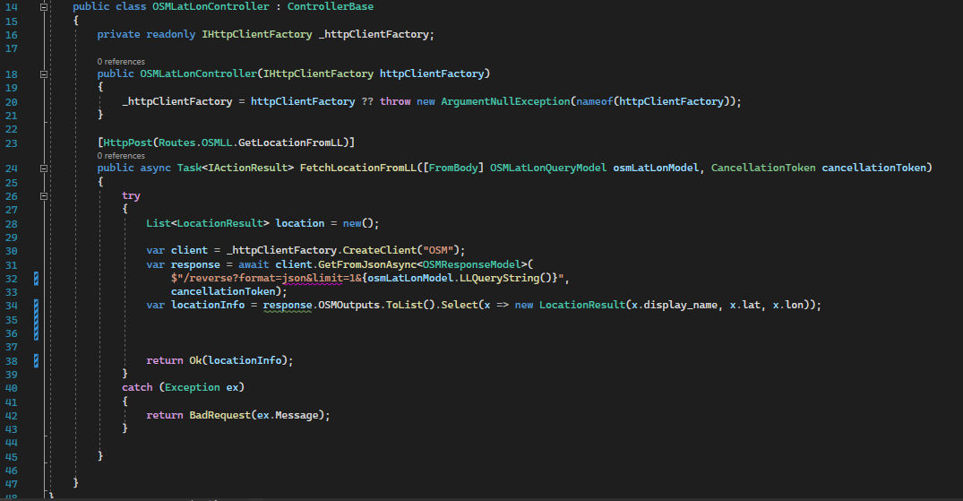Click the HttpPost attribute on line 23
The width and height of the screenshot is (963, 501).
[128, 143]
